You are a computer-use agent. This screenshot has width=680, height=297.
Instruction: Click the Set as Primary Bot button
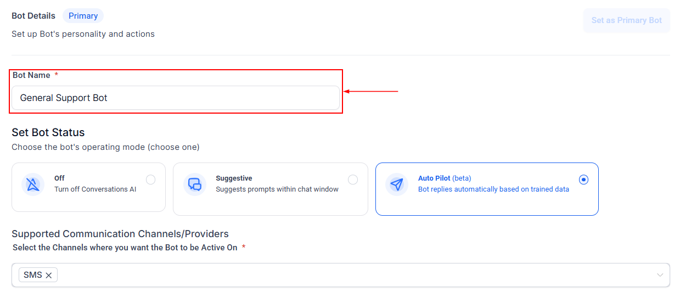point(627,20)
